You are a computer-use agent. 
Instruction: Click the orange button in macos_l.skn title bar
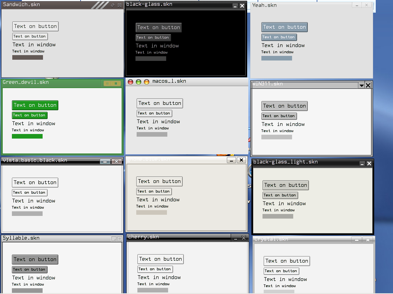coord(147,82)
